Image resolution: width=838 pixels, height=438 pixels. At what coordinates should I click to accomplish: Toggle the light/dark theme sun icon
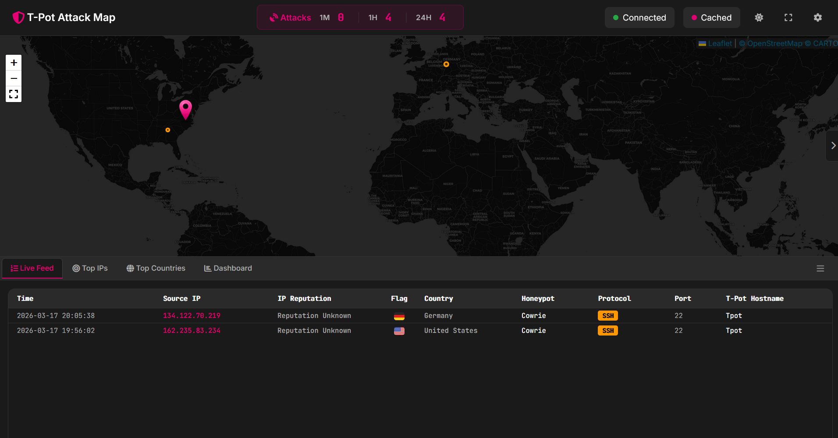click(759, 18)
